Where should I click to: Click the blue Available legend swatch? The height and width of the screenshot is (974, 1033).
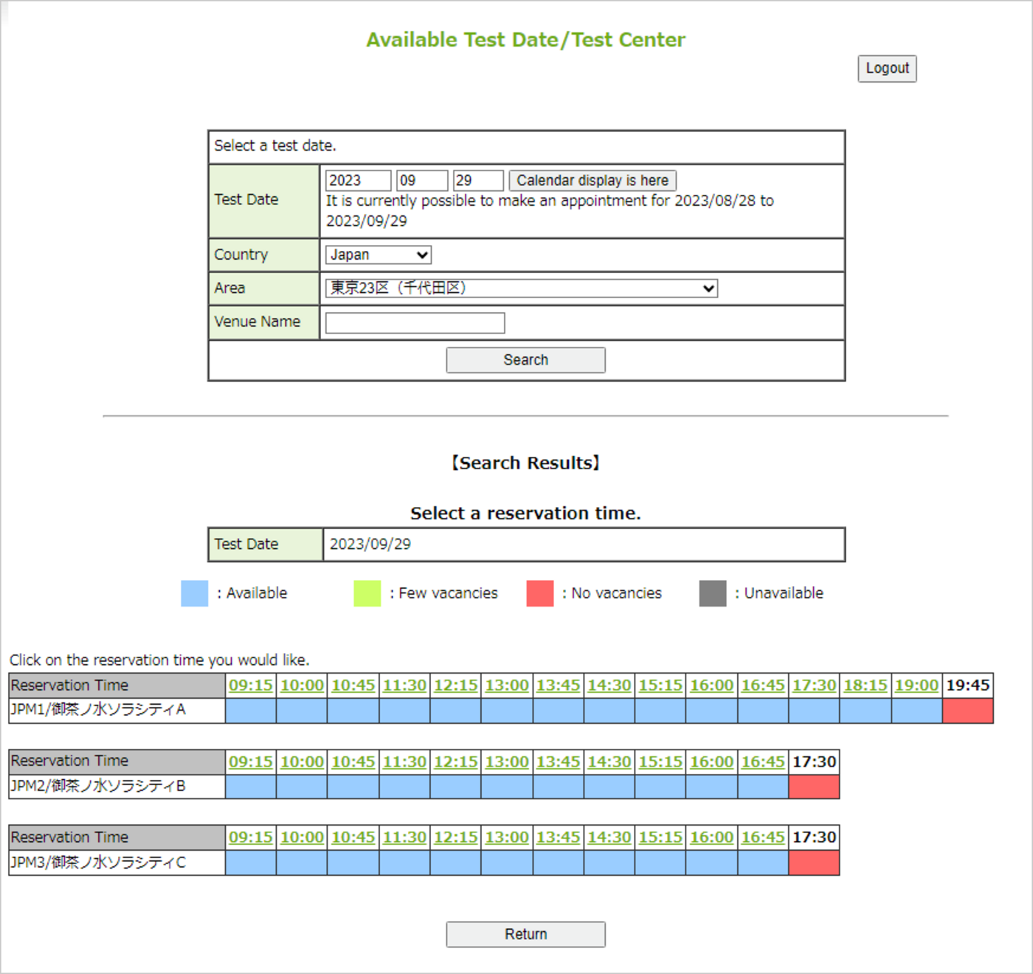click(193, 593)
